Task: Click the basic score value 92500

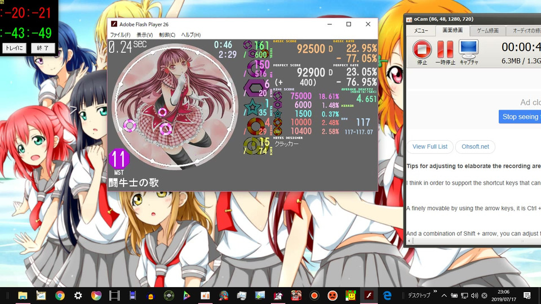Action: (x=311, y=49)
